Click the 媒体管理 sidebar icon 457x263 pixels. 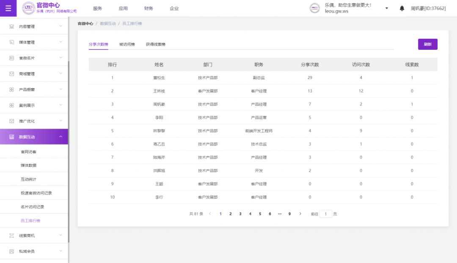[12, 42]
